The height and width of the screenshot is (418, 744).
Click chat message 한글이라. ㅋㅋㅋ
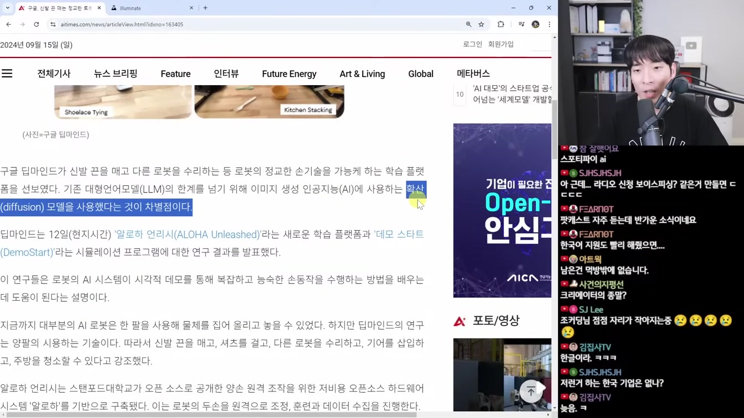point(588,358)
